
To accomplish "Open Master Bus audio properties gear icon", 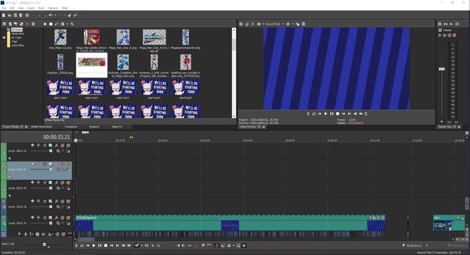I will click(439, 24).
